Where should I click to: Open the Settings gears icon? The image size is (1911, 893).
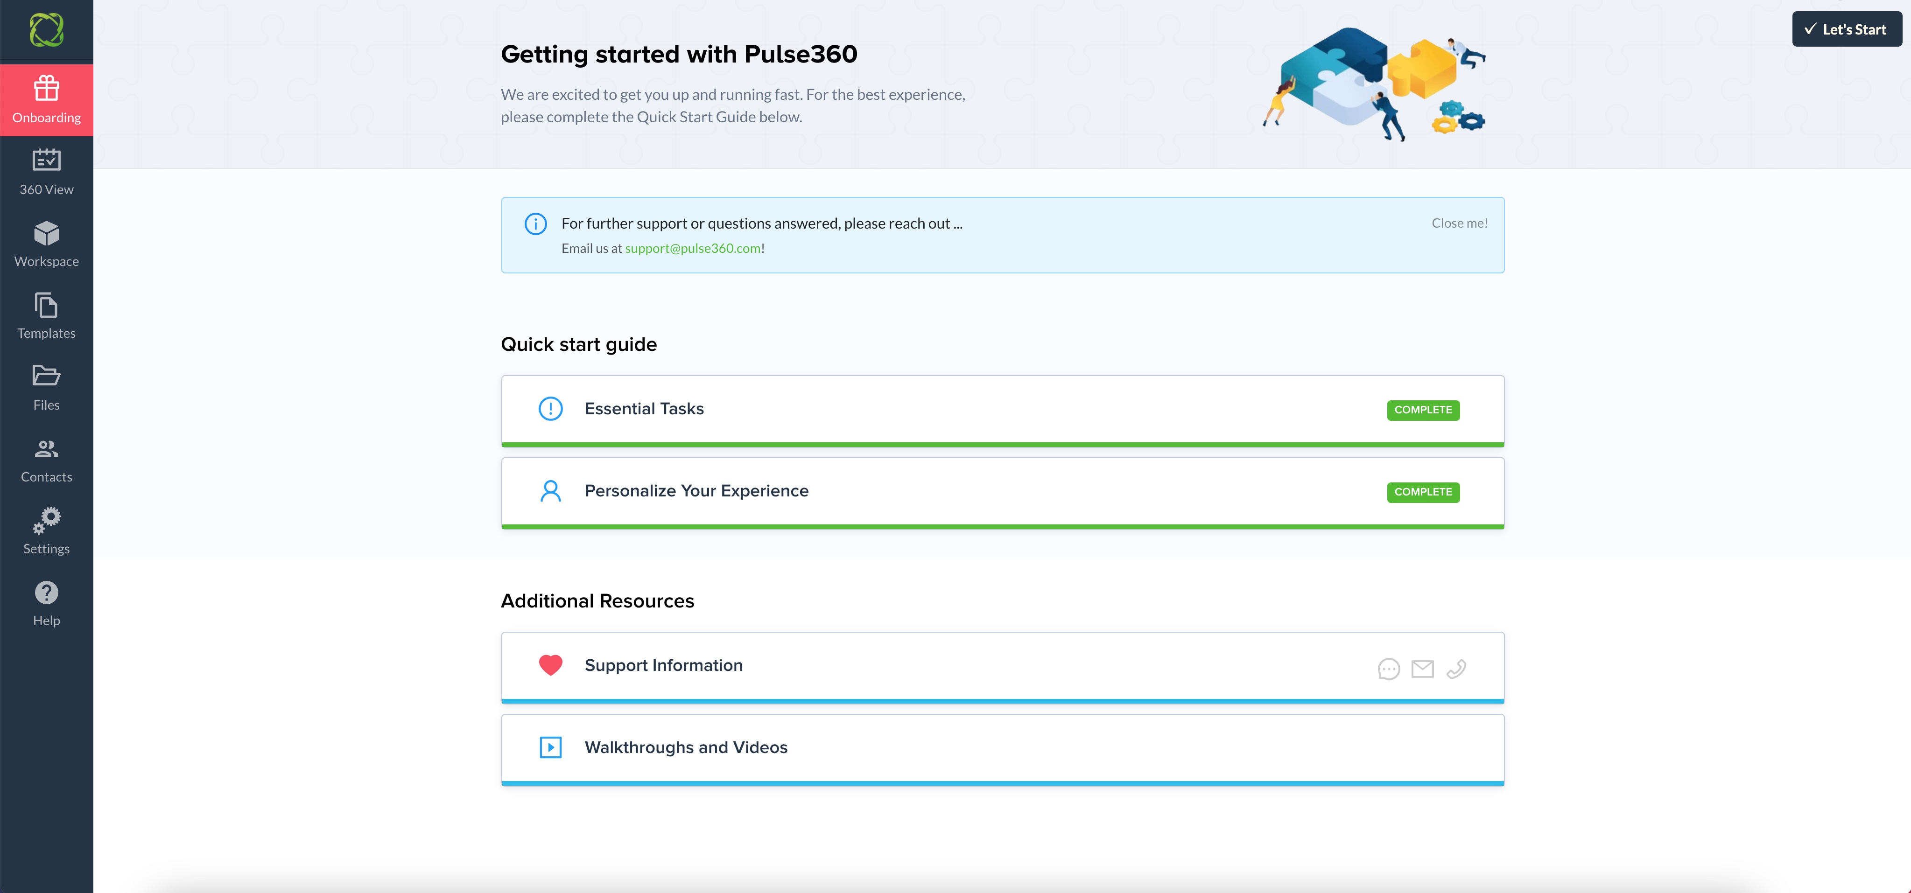coord(46,520)
